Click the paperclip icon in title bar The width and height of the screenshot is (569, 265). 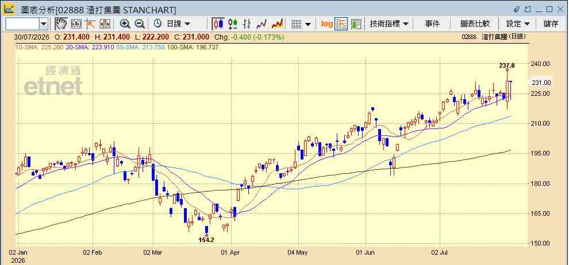517,9
